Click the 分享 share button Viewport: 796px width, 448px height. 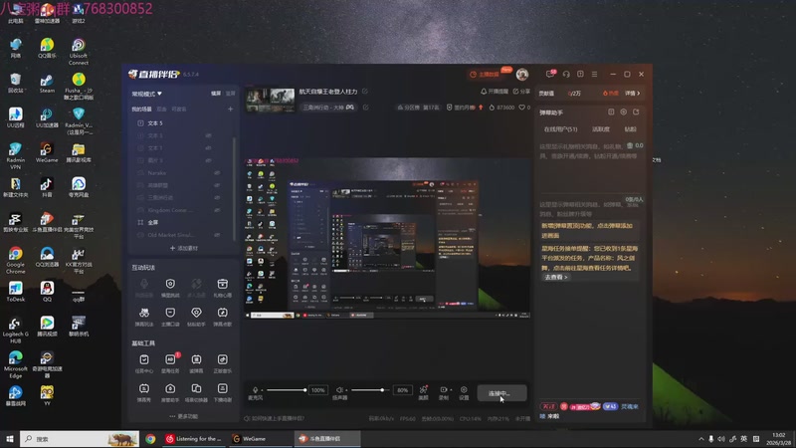pyautogui.click(x=521, y=92)
